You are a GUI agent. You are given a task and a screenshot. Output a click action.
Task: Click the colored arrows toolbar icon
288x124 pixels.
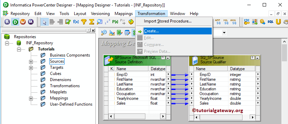pos(255,22)
